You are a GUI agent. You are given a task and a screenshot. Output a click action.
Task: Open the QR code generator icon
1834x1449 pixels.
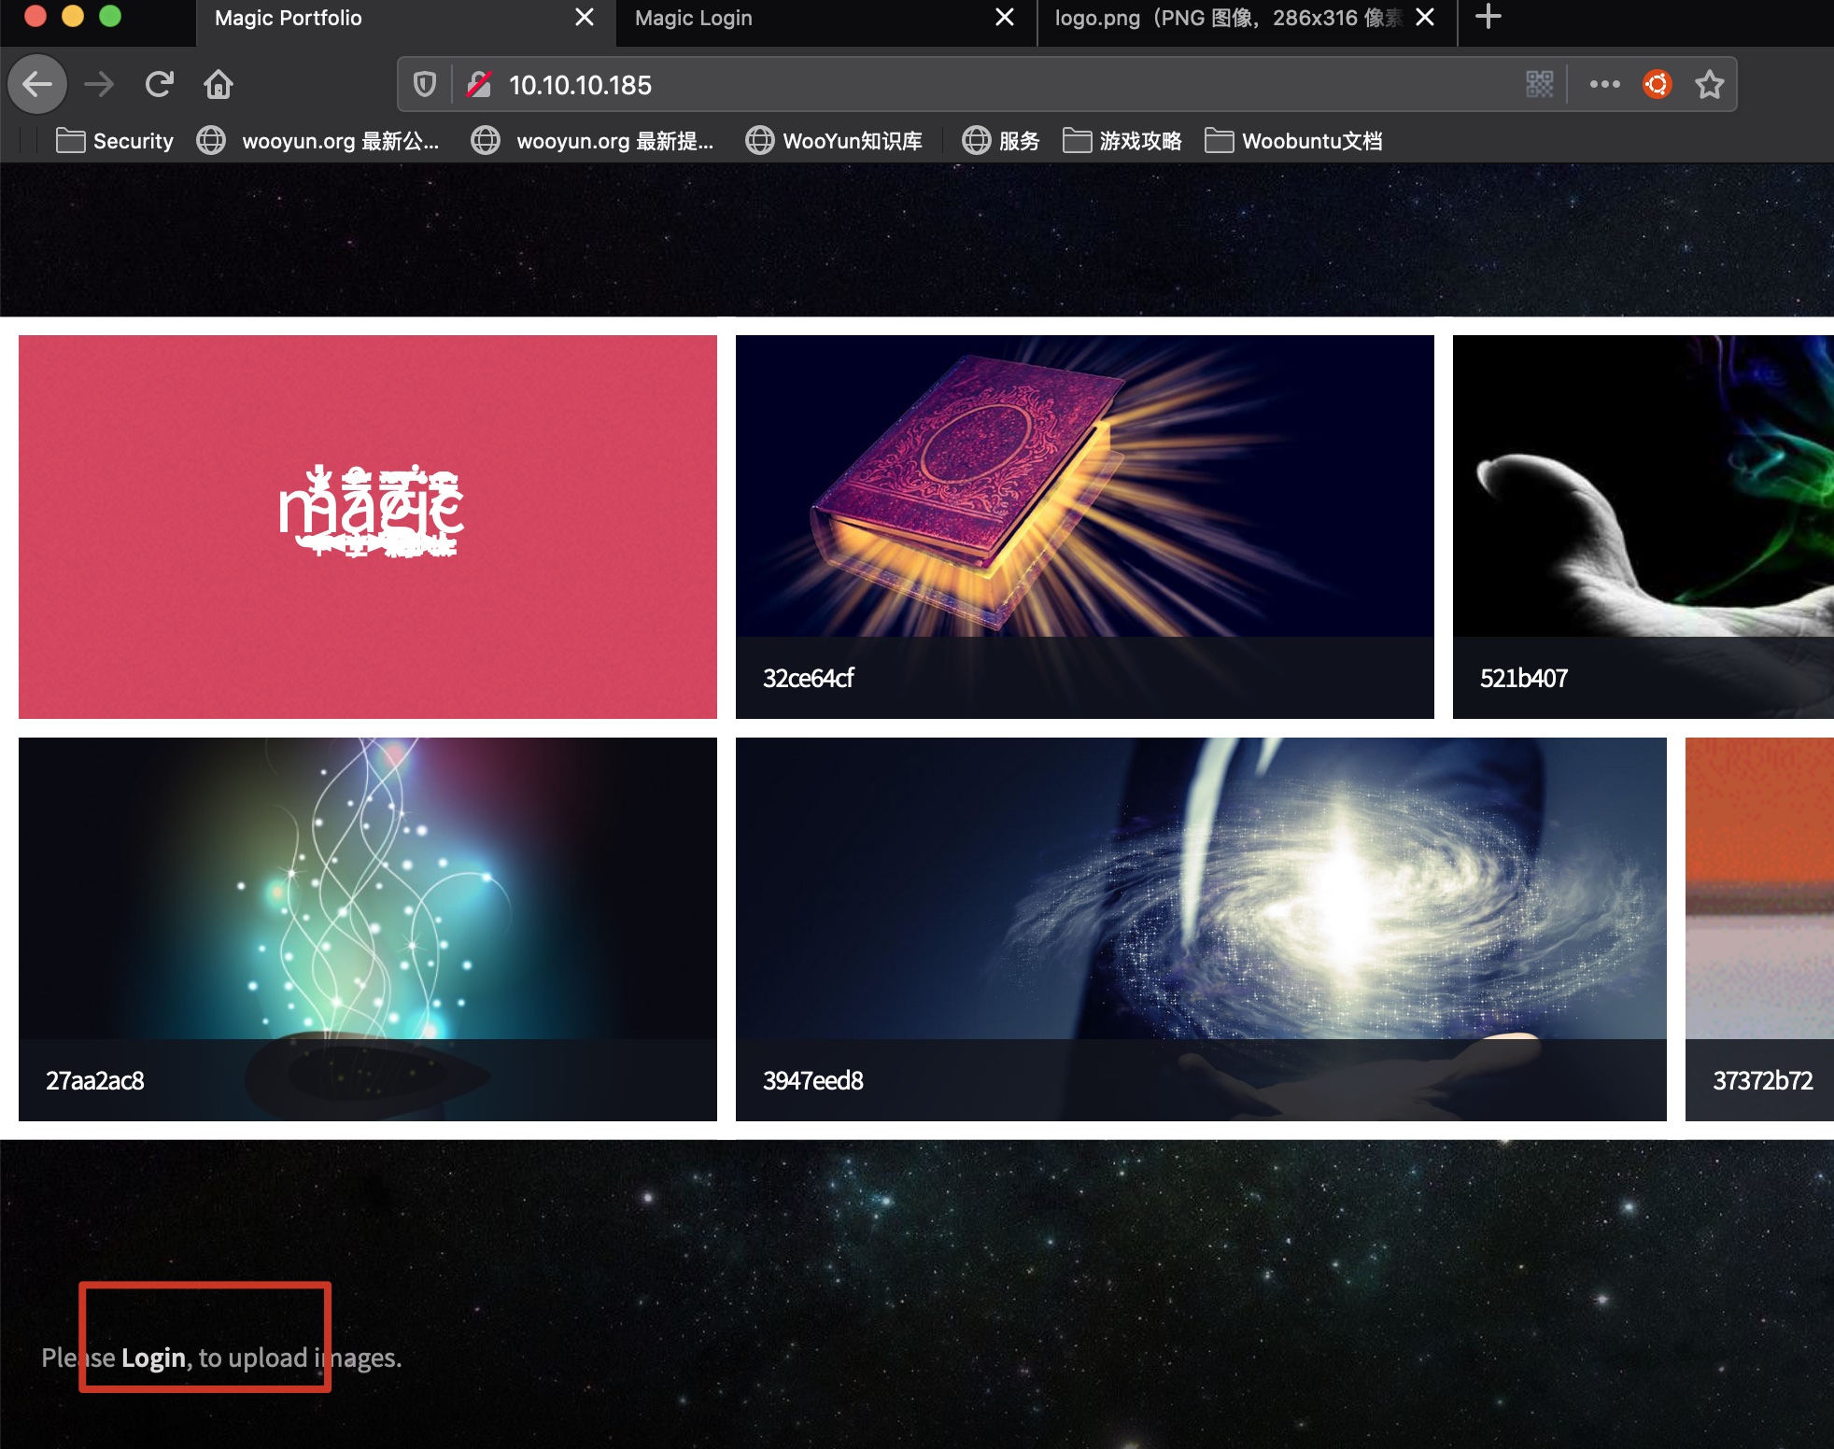coord(1539,85)
